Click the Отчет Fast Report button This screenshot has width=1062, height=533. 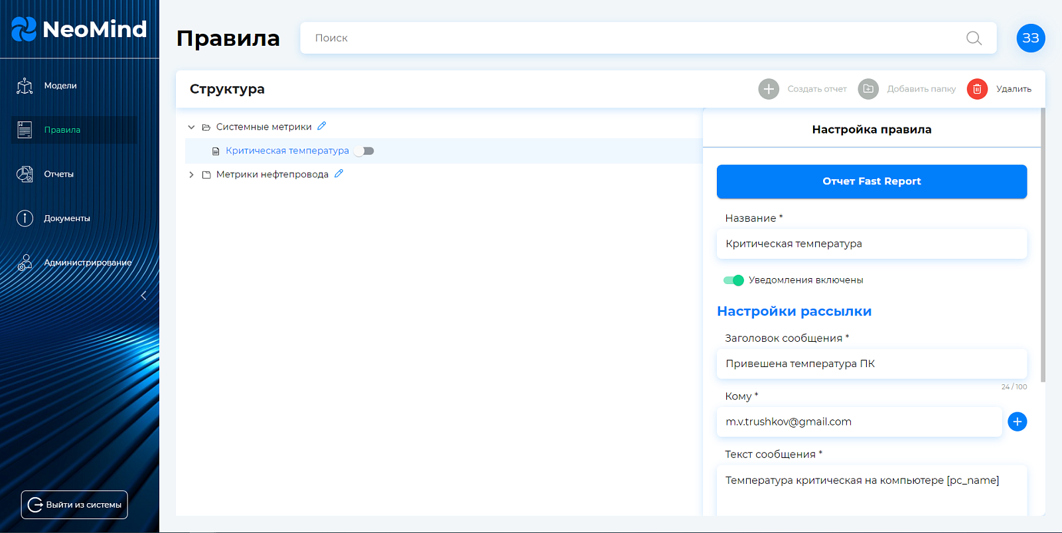(x=872, y=181)
